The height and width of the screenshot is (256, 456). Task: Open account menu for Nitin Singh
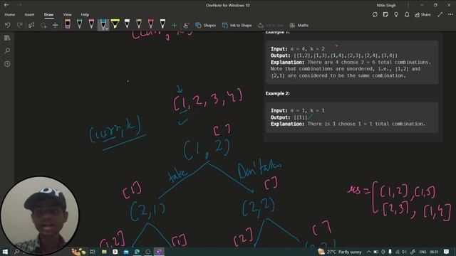(x=386, y=5)
